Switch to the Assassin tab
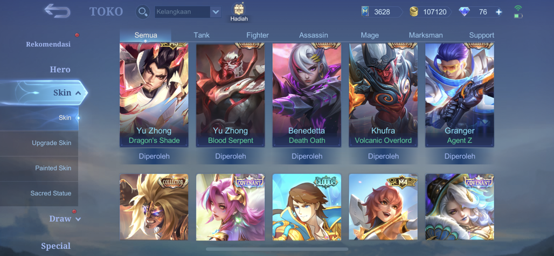This screenshot has height=256, width=554. pyautogui.click(x=314, y=35)
